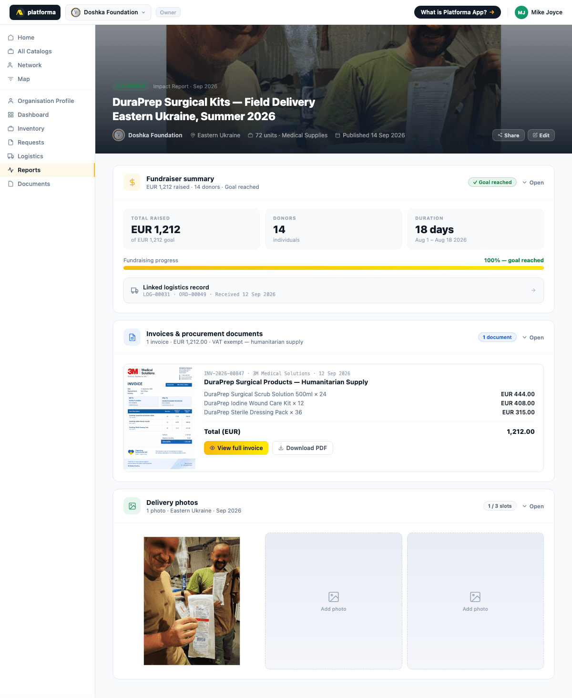Image resolution: width=572 pixels, height=698 pixels.
Task: Click the MJ user avatar
Action: (x=521, y=12)
